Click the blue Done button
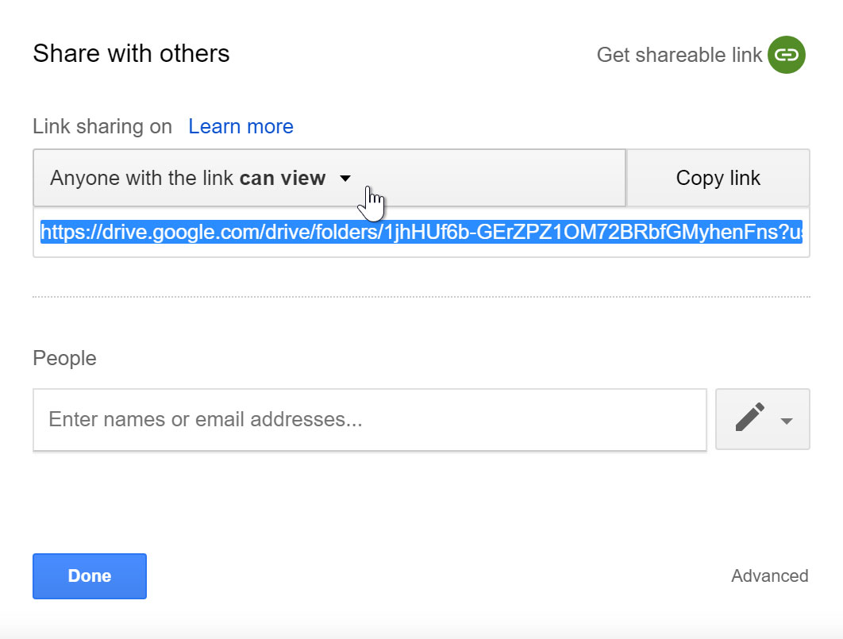 (x=90, y=575)
